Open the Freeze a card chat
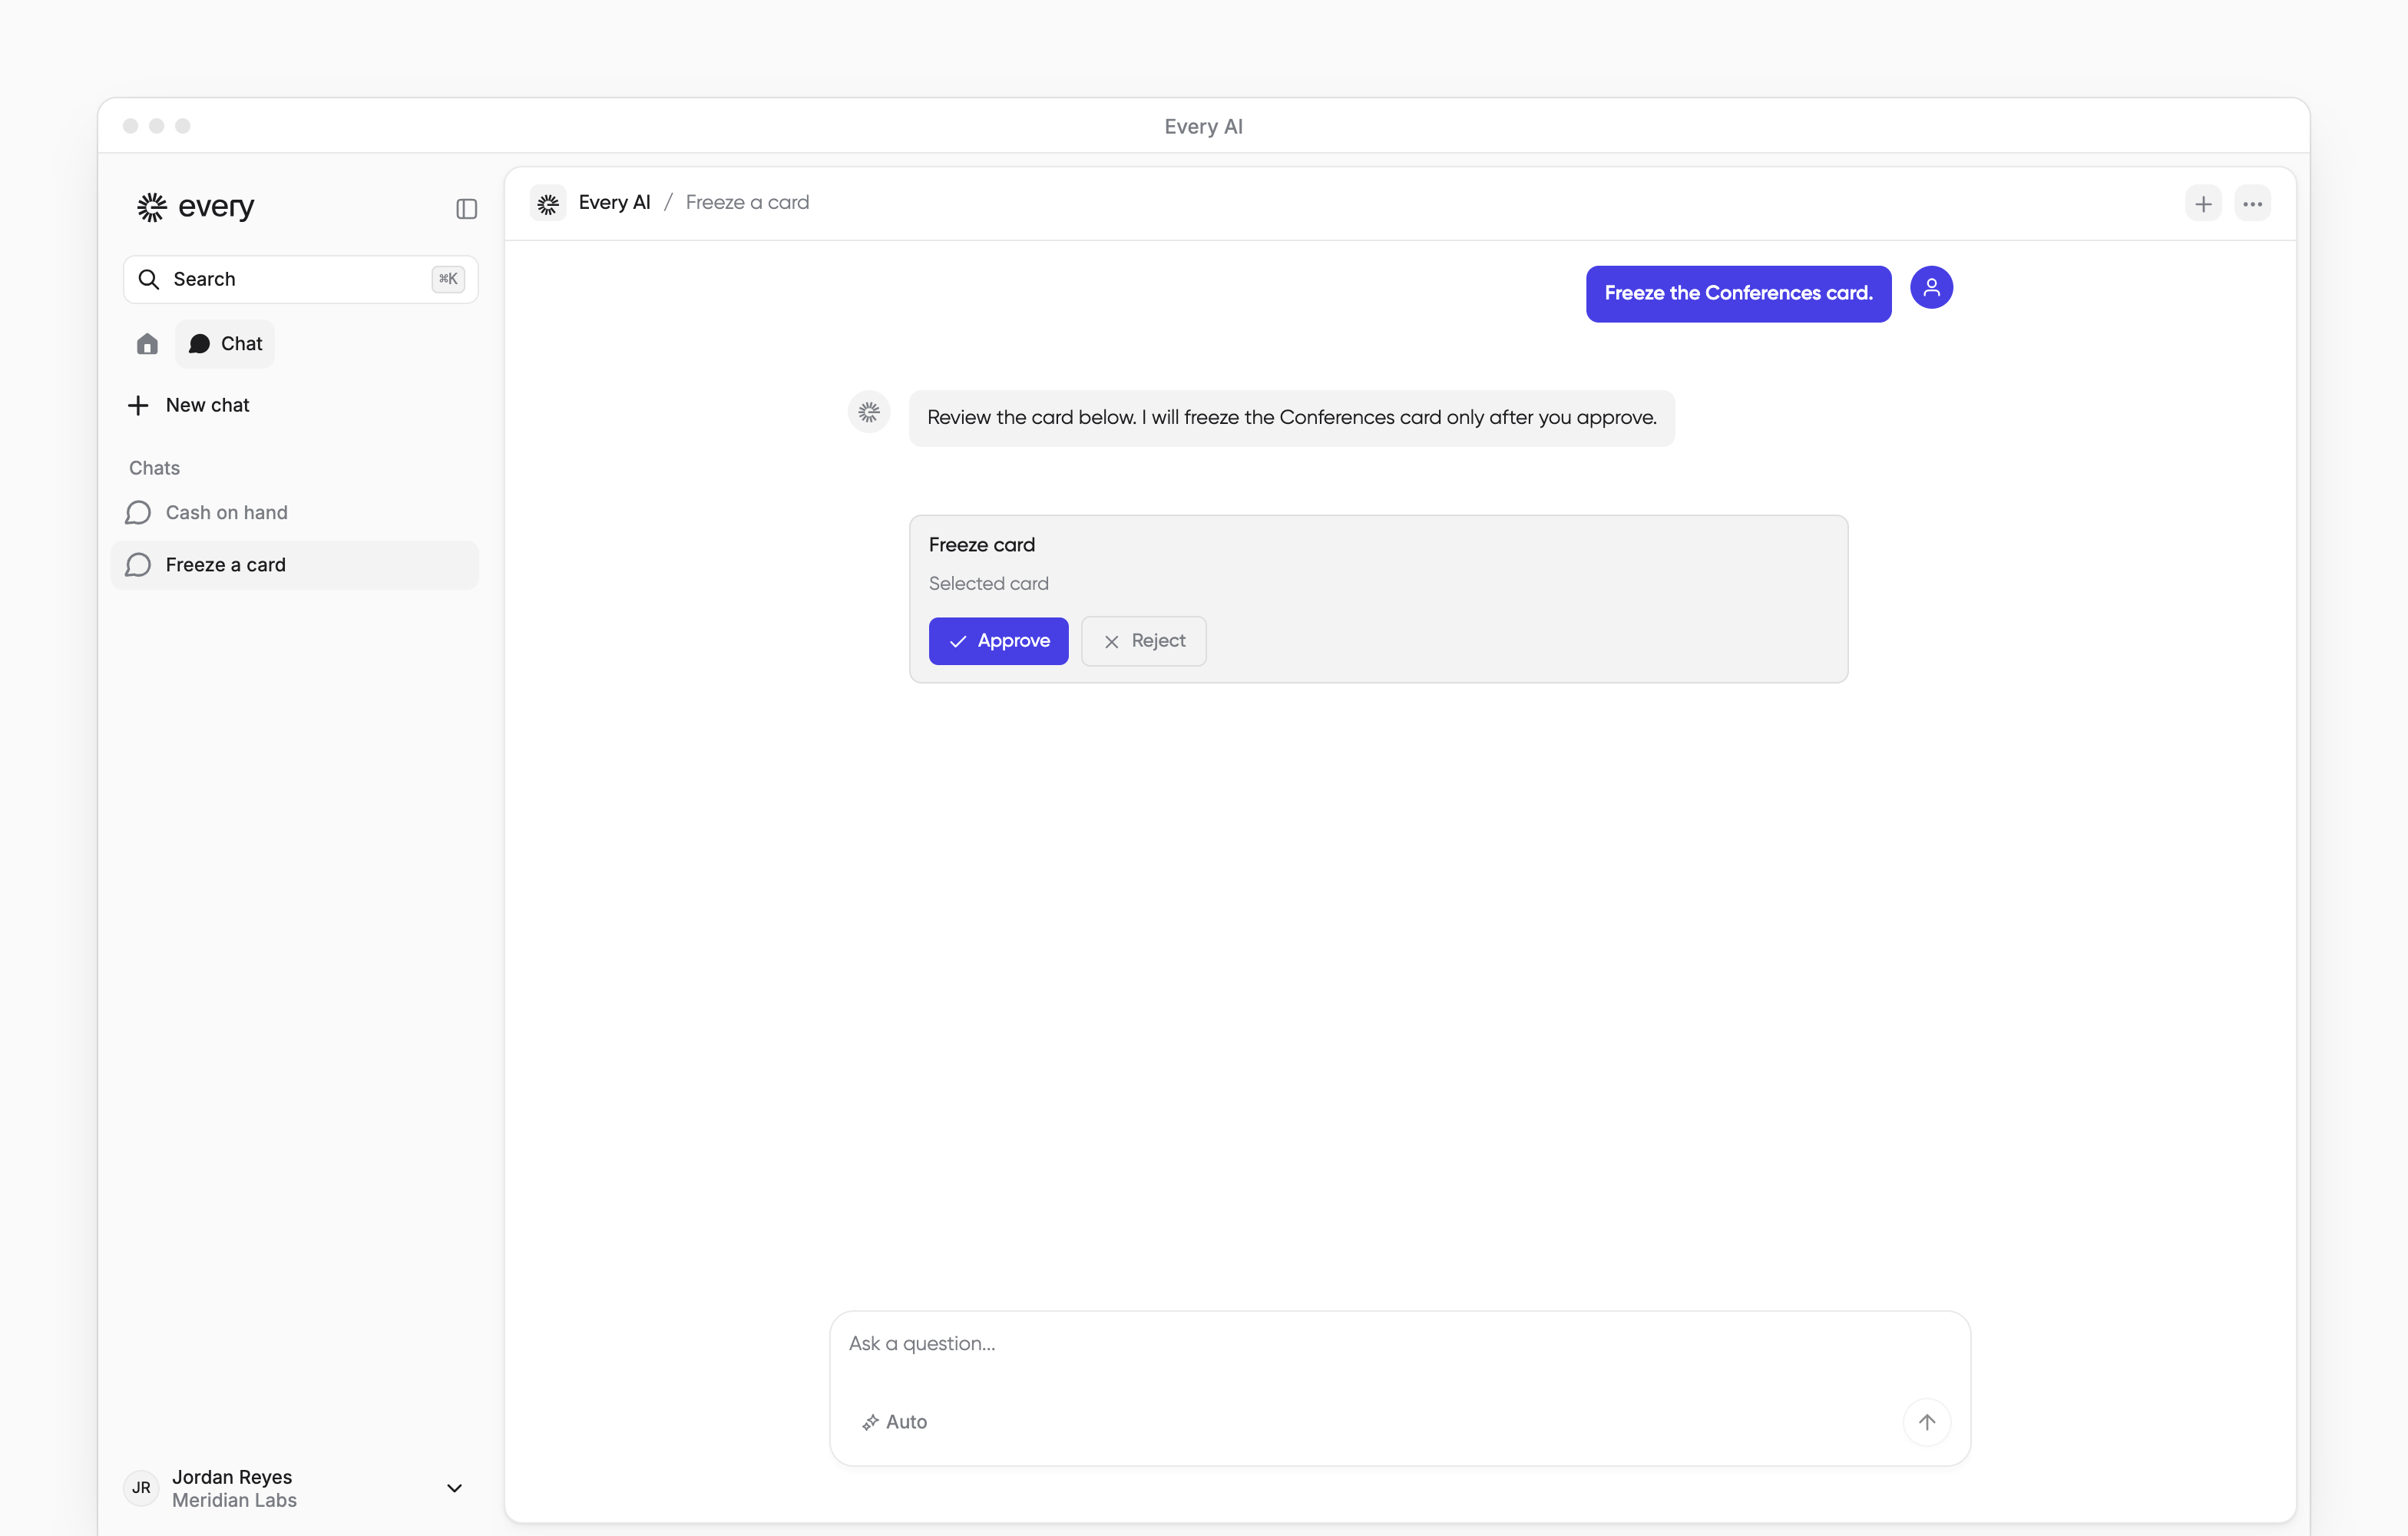 [x=295, y=565]
